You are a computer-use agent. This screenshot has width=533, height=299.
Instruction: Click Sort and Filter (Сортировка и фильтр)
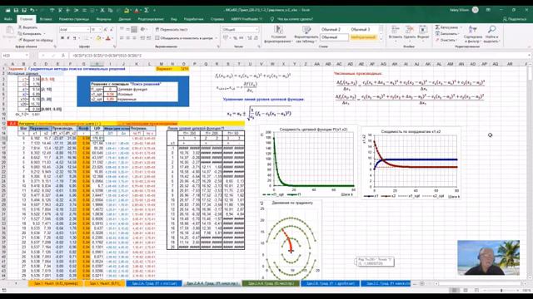point(473,34)
